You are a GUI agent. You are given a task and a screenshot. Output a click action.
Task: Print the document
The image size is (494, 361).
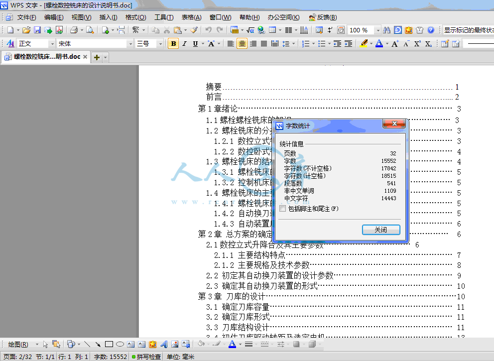tap(74, 30)
